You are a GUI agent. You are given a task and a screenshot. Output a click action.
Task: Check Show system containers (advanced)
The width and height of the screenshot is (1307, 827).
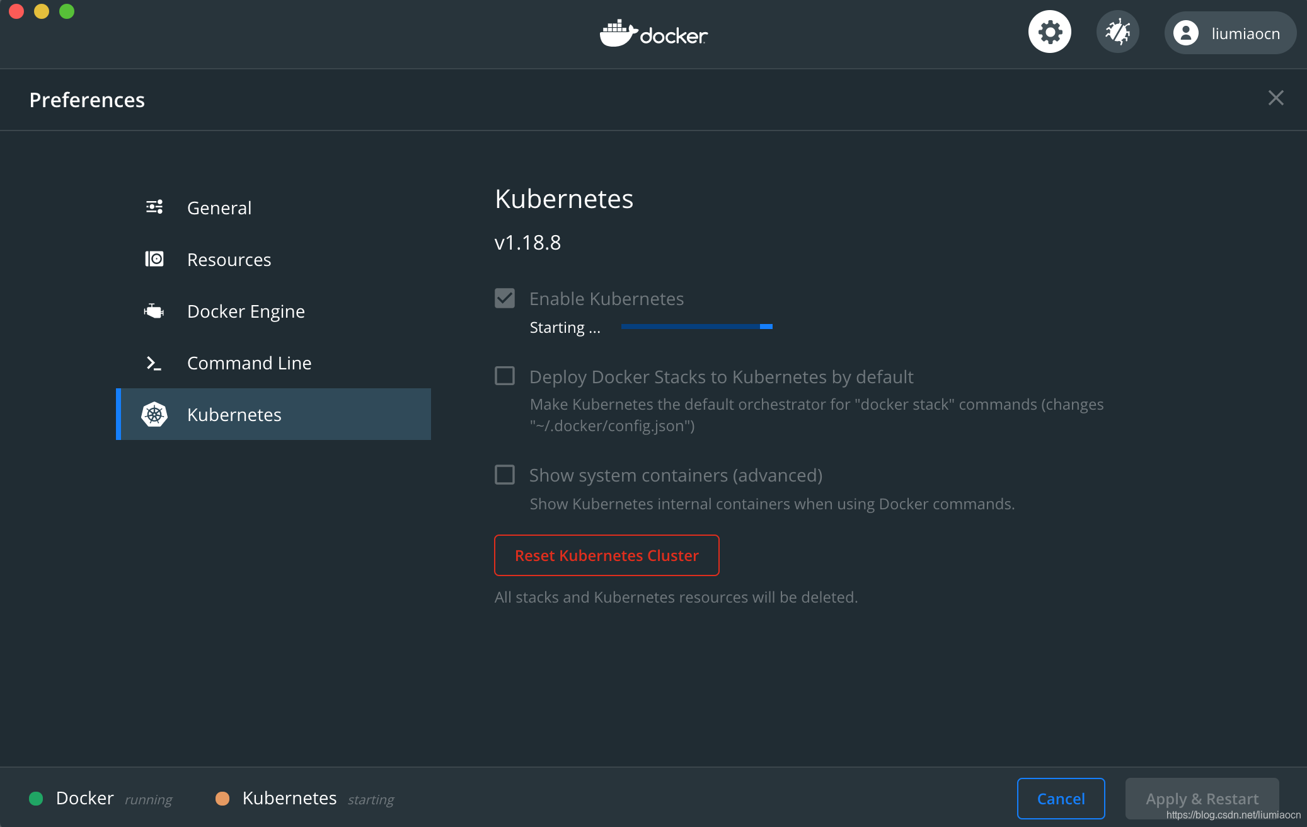click(x=505, y=475)
